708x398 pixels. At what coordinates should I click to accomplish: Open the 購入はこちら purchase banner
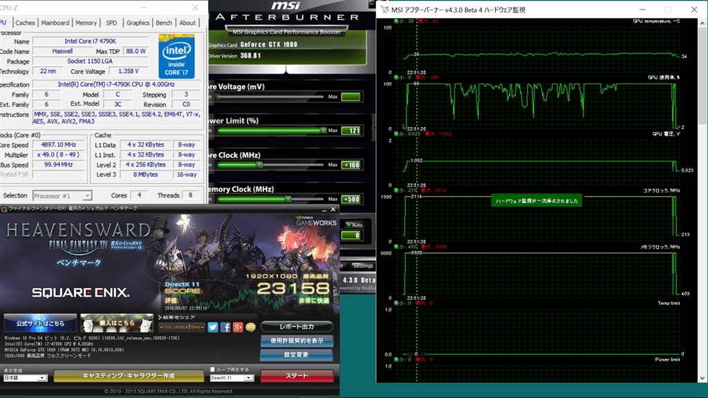point(117,323)
